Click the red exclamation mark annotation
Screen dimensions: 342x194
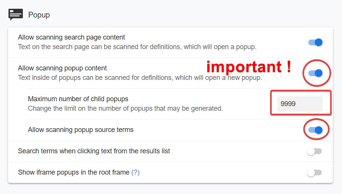tap(289, 67)
